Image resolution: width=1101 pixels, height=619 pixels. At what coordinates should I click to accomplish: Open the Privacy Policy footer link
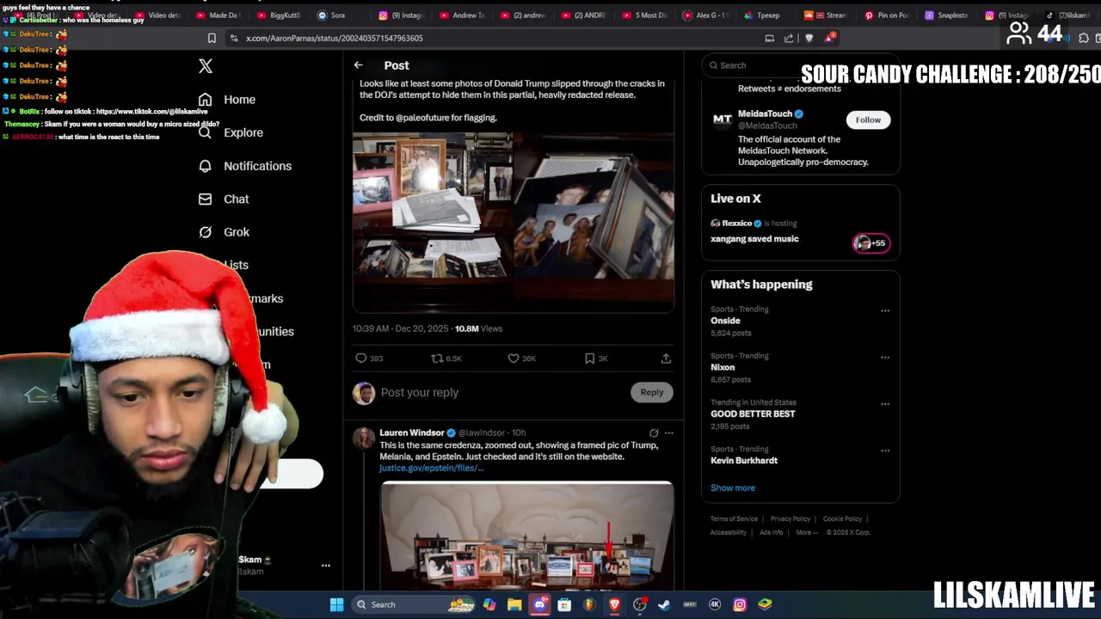click(790, 519)
